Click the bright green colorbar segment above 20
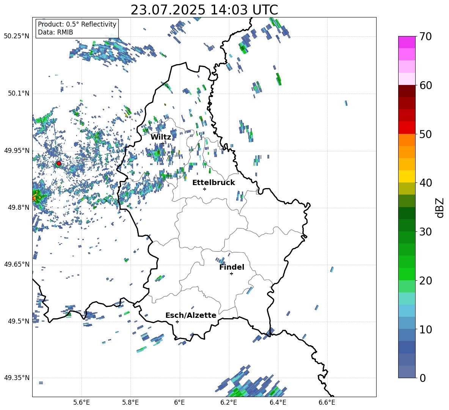 (x=407, y=274)
